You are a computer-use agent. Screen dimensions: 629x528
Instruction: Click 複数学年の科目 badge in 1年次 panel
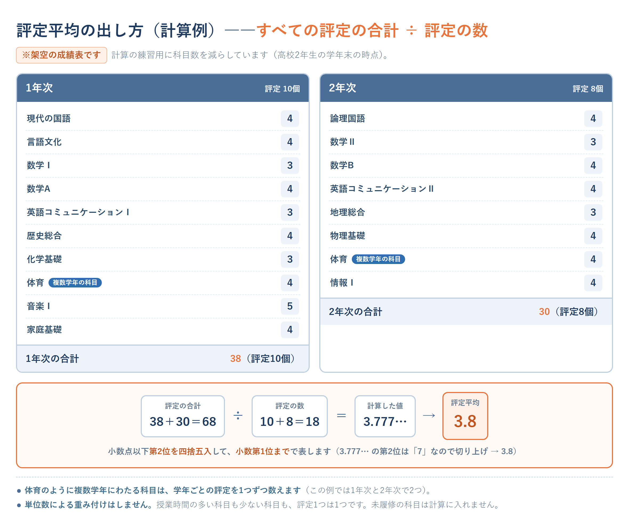pos(75,283)
